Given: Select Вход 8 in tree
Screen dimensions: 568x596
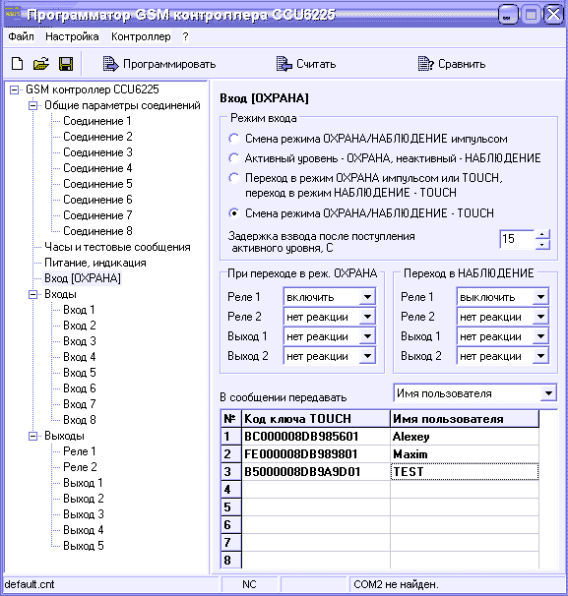Looking at the screenshot, I should coord(80,420).
